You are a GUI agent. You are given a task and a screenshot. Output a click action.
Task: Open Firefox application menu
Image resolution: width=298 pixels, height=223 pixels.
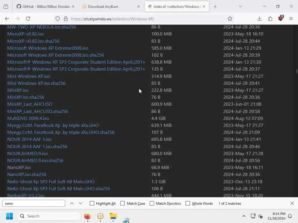pyautogui.click(x=291, y=19)
